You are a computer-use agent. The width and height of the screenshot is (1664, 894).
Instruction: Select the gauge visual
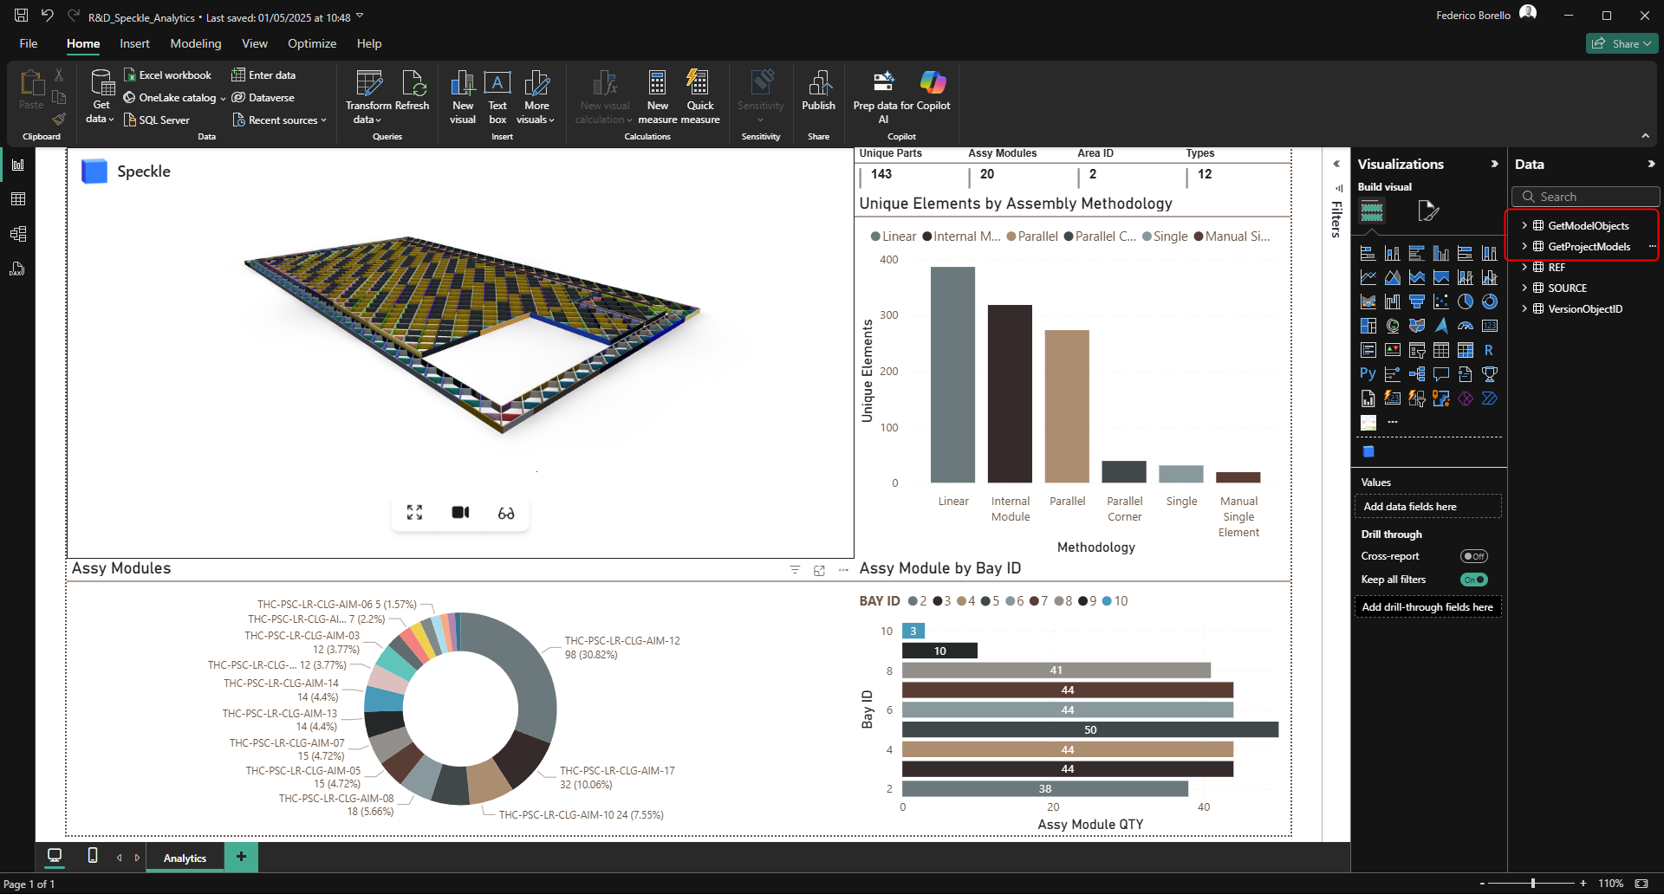click(1466, 326)
